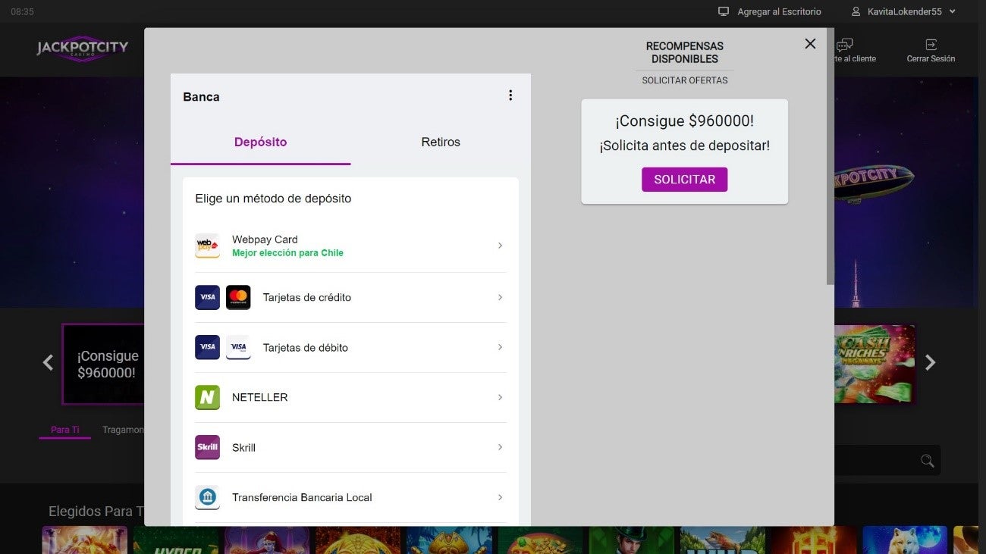Click the Cash N Riches game thumbnail
The height and width of the screenshot is (554, 986).
tap(875, 364)
